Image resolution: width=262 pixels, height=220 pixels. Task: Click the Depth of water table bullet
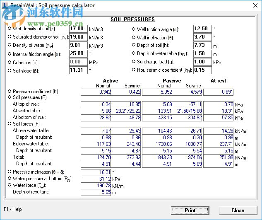pyautogui.click(x=134, y=53)
